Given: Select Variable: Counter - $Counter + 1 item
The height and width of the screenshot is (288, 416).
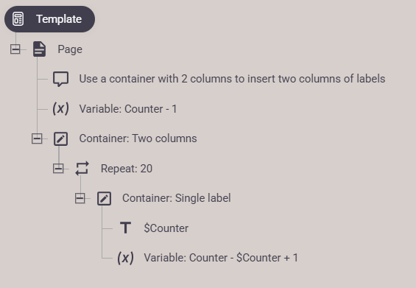Looking at the screenshot, I should (221, 258).
